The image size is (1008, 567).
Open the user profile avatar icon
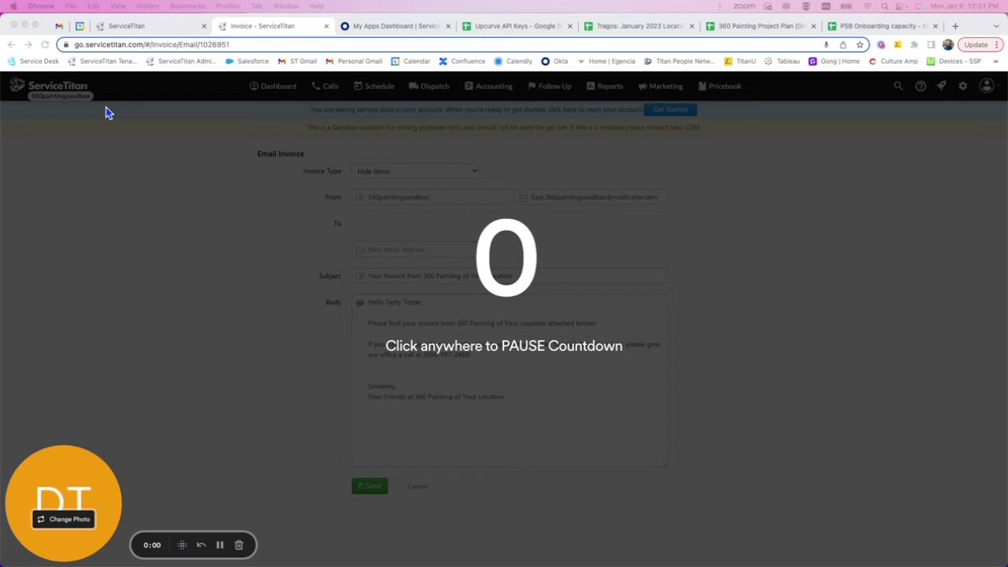pos(987,86)
